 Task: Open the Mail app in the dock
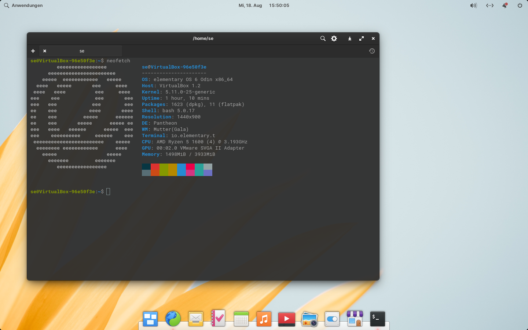tap(196, 319)
